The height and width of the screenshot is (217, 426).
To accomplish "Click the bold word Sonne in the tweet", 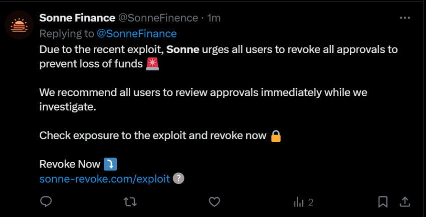I will 182,49.
